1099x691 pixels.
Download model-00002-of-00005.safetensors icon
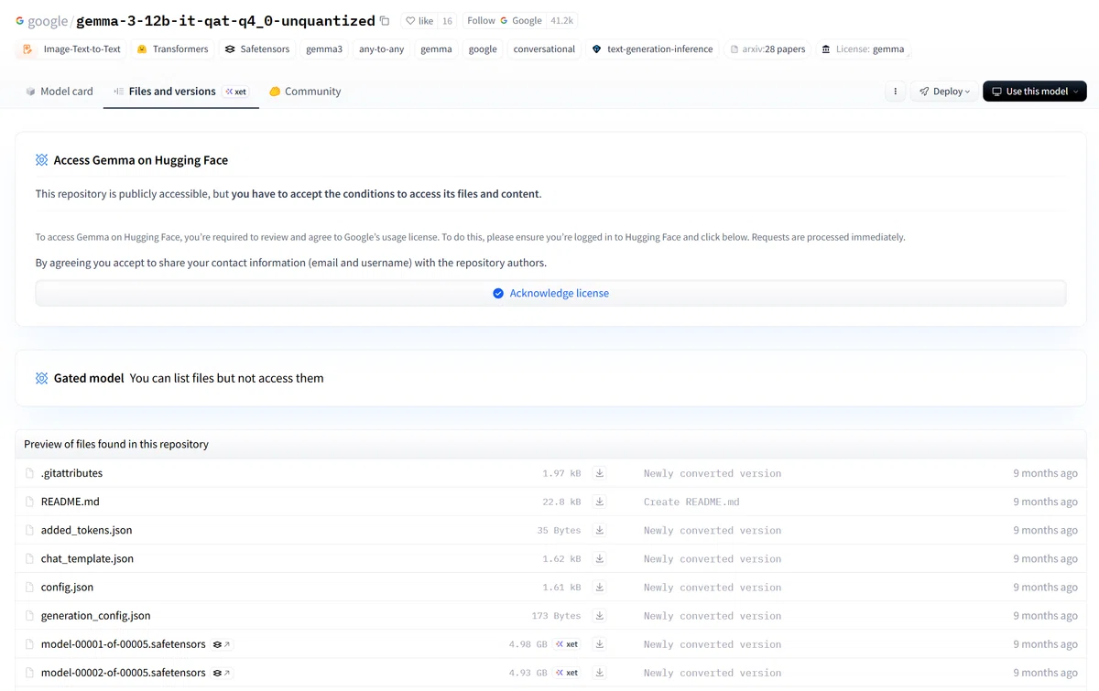[599, 673]
